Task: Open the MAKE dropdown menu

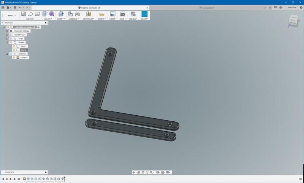Action: (122, 19)
